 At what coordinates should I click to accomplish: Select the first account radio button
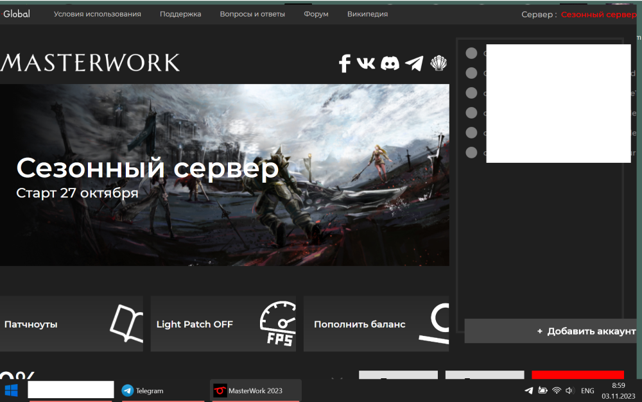(471, 53)
